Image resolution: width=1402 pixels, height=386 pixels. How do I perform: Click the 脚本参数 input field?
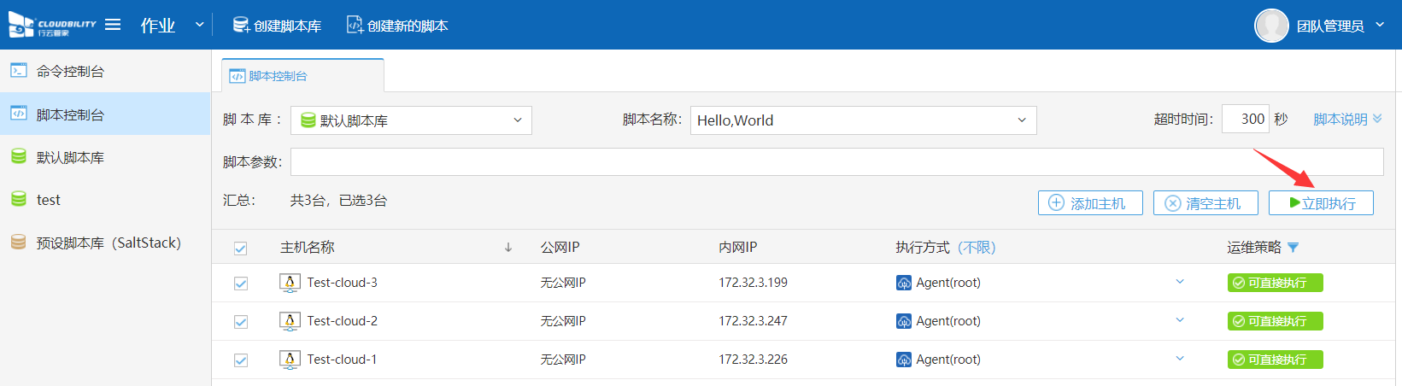(836, 161)
